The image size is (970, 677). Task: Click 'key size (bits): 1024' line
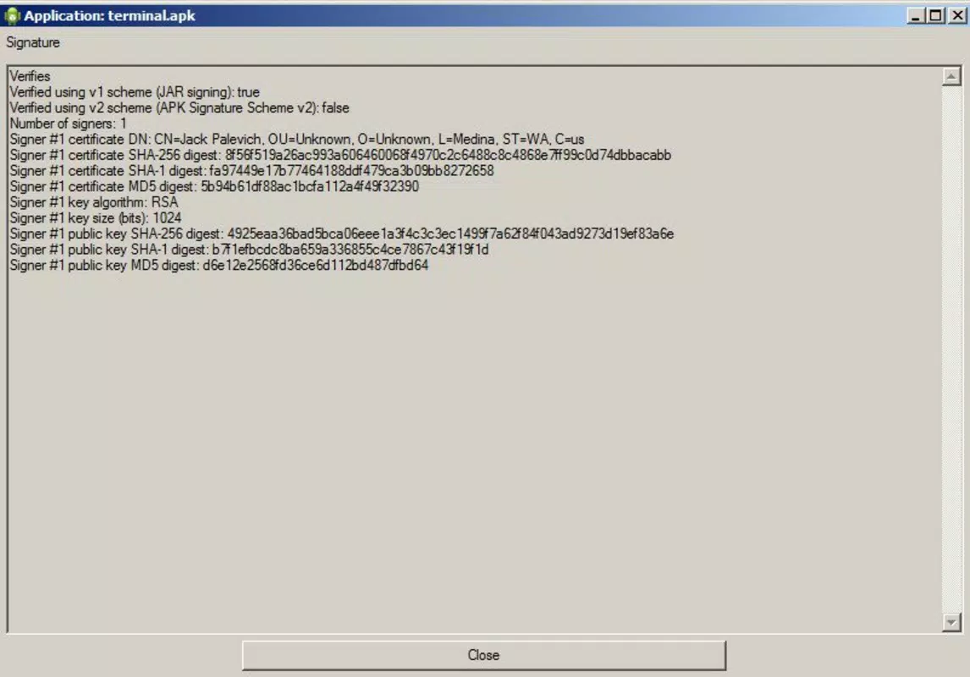point(96,217)
